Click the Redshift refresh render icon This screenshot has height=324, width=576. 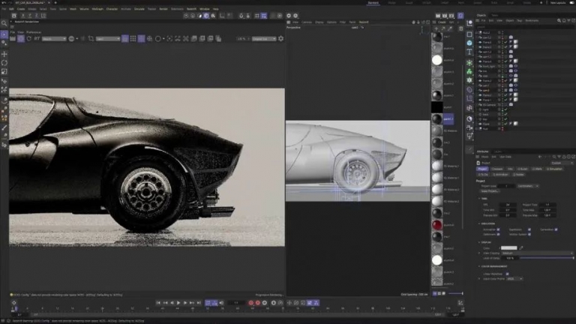click(28, 38)
